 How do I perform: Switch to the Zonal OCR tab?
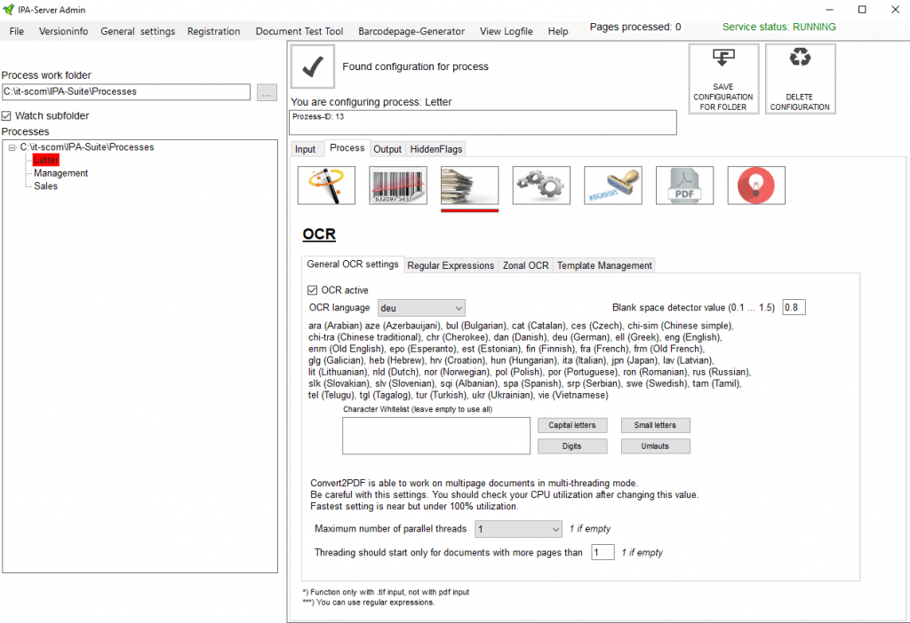click(x=525, y=265)
